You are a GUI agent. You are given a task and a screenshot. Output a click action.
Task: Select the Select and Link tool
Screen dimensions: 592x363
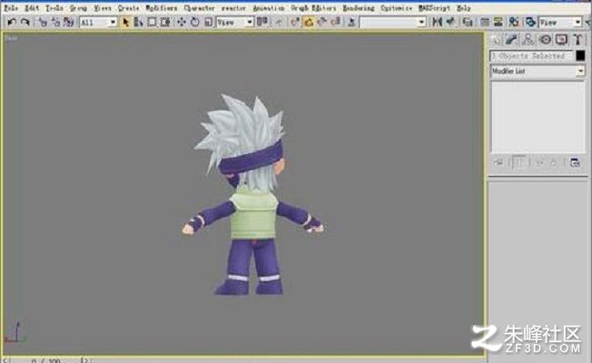[x=43, y=23]
